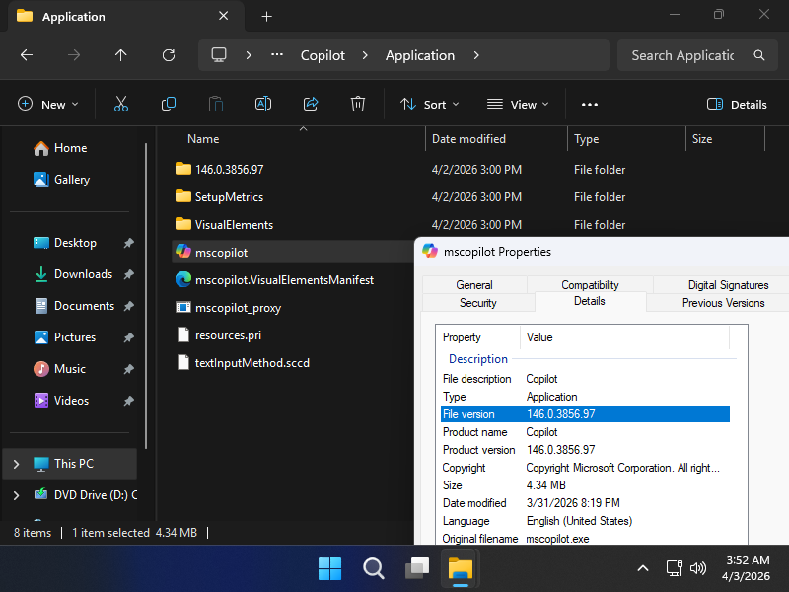Sort by Size column header
The width and height of the screenshot is (789, 592).
[x=702, y=139]
